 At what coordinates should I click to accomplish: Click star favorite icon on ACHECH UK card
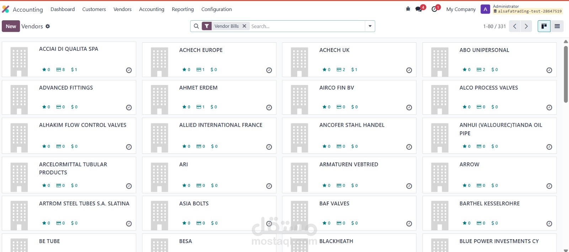point(324,70)
